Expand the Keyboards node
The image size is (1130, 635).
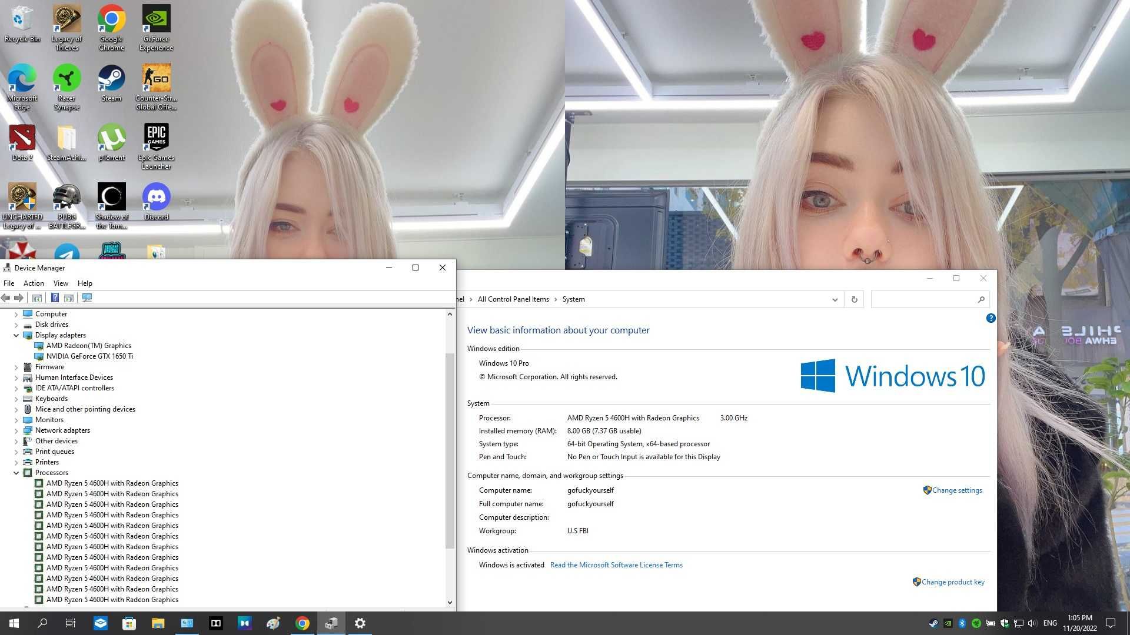tap(16, 399)
